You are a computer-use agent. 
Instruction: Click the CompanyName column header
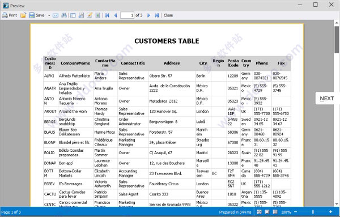pos(75,63)
